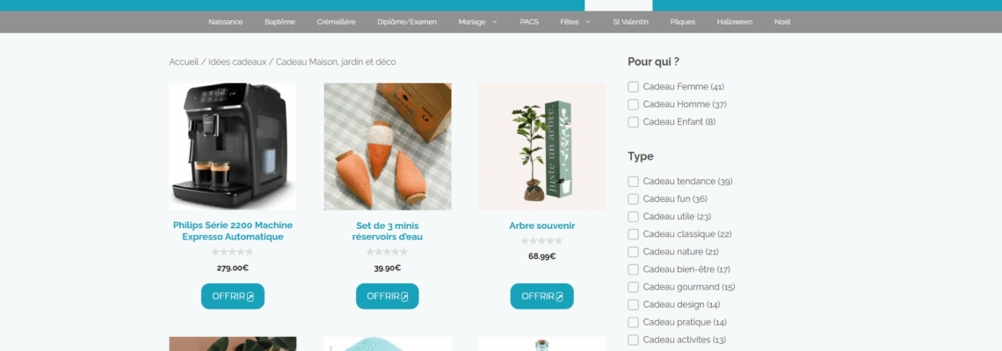
Task: Check the Cadeau tendance filter
Action: pyautogui.click(x=633, y=182)
